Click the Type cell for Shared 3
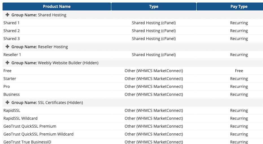The width and height of the screenshot is (263, 144). (x=154, y=39)
